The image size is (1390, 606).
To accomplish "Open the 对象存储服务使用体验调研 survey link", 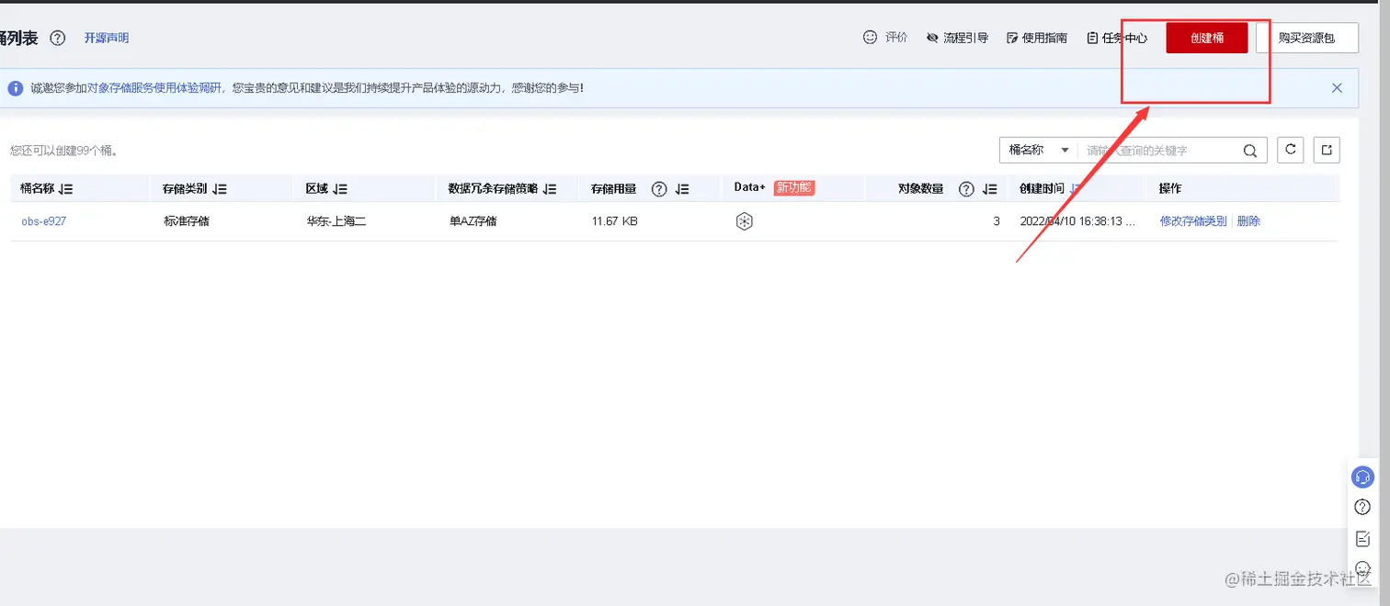I will pos(154,88).
